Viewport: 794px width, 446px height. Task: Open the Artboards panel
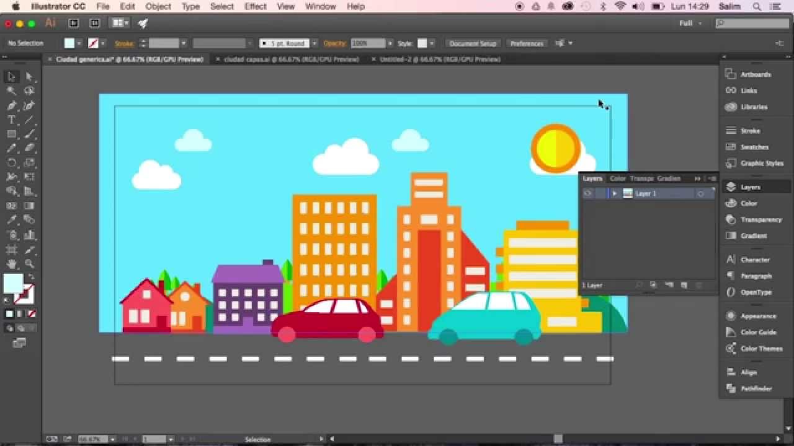tap(749, 74)
